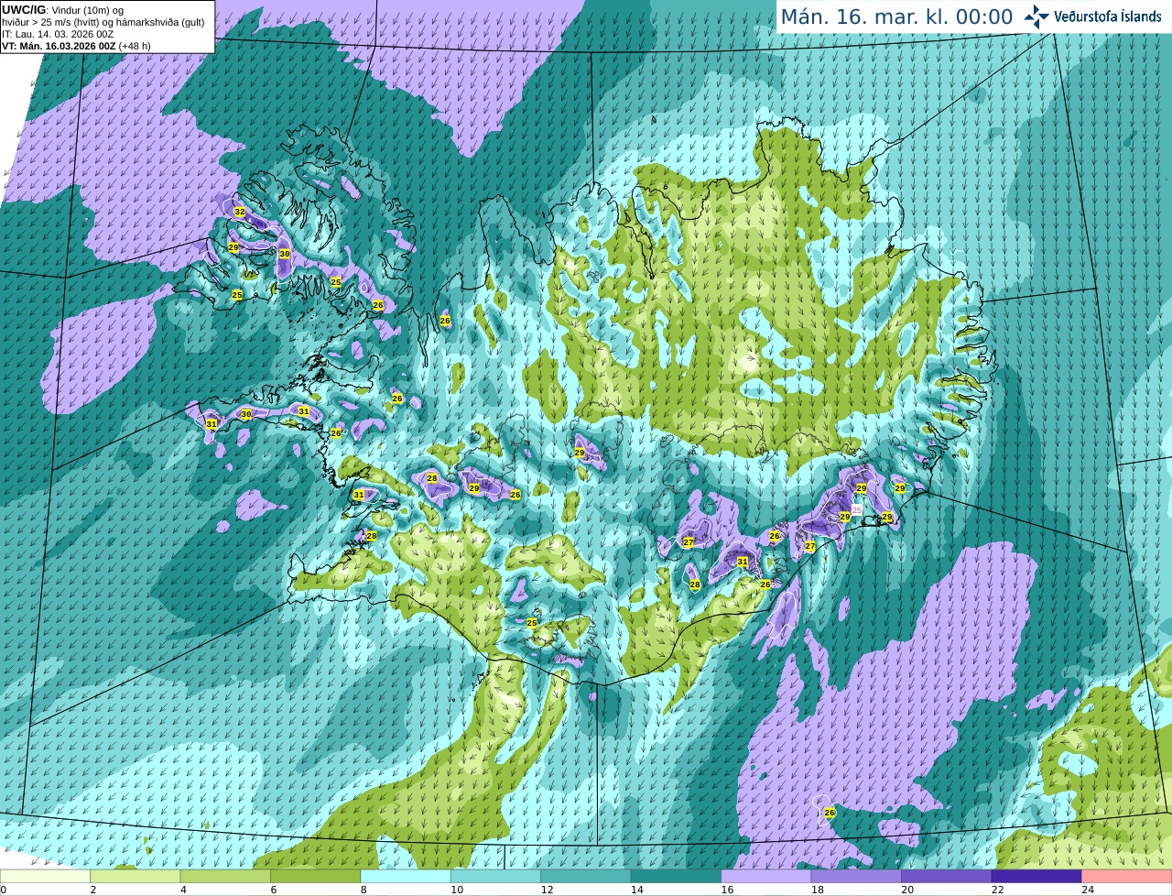Click the pink 25 label in white box
The image size is (1172, 896).
857,509
